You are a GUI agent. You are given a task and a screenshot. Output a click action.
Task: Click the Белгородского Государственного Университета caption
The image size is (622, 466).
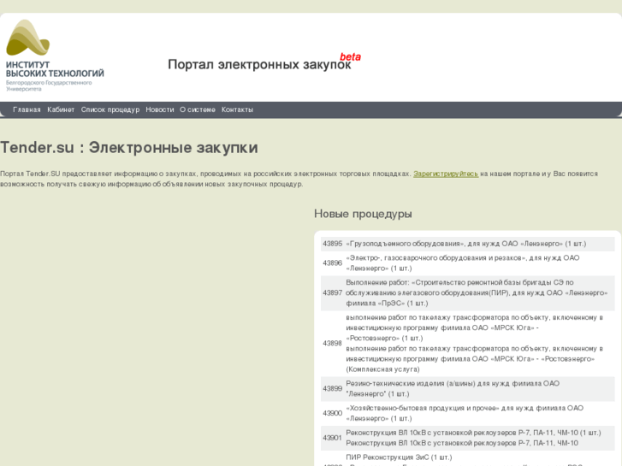tap(49, 86)
